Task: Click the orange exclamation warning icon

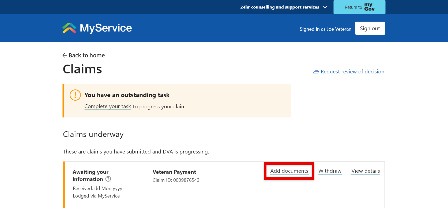Action: point(75,95)
